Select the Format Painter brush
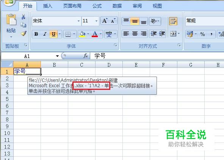 [x=23, y=33]
